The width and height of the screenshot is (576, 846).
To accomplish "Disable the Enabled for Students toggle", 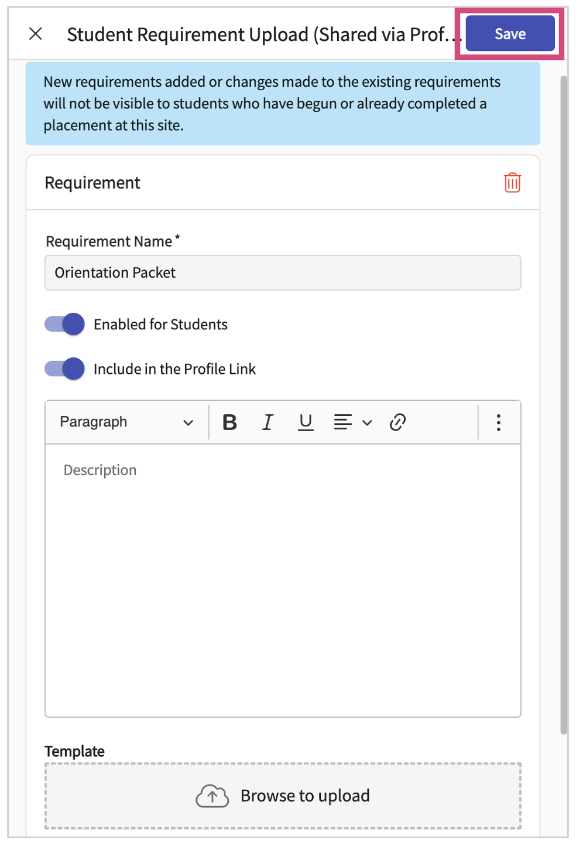I will pyautogui.click(x=65, y=324).
